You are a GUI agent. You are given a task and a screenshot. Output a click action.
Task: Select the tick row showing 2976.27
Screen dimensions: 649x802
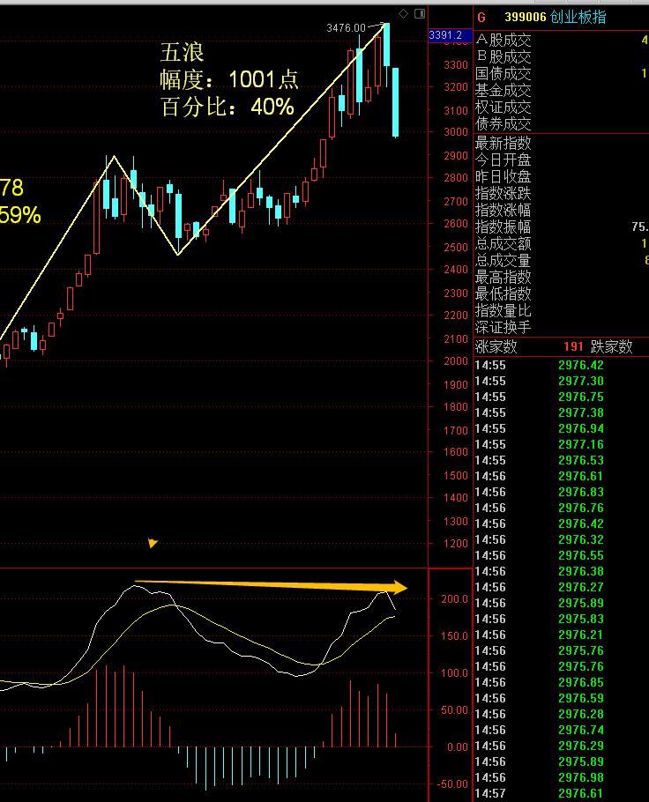tap(562, 587)
